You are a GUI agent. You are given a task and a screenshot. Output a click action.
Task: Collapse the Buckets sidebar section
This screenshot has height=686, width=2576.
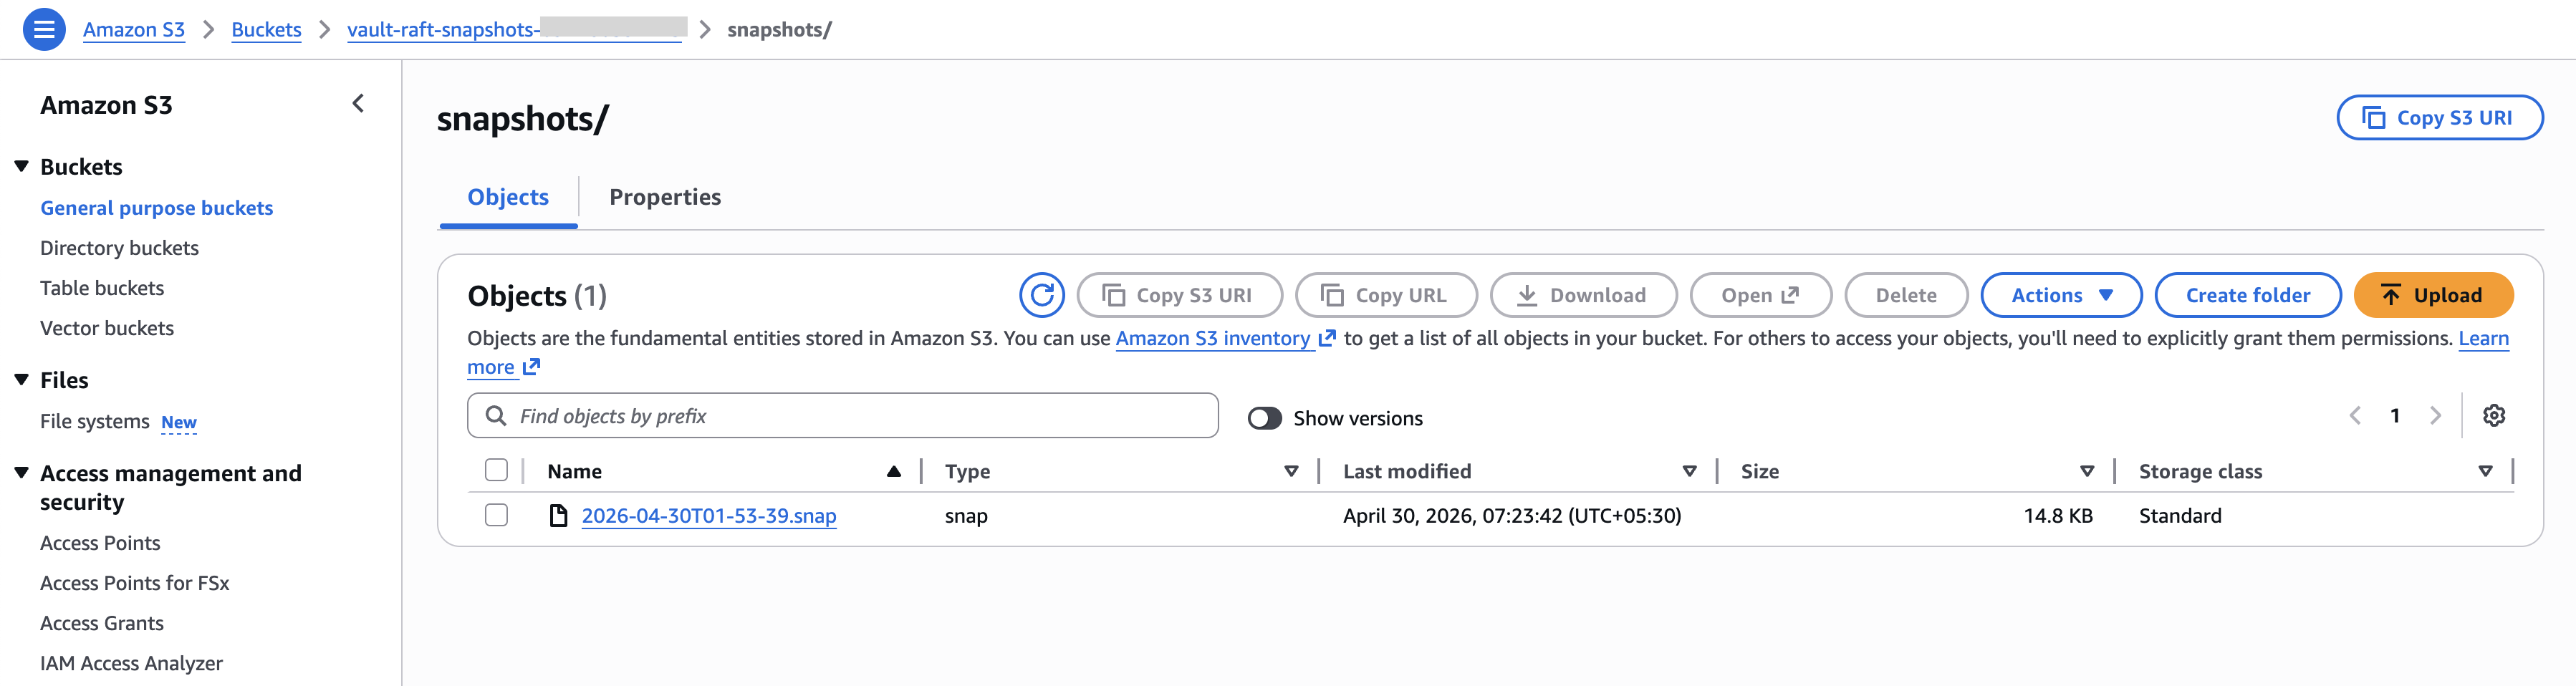[22, 167]
